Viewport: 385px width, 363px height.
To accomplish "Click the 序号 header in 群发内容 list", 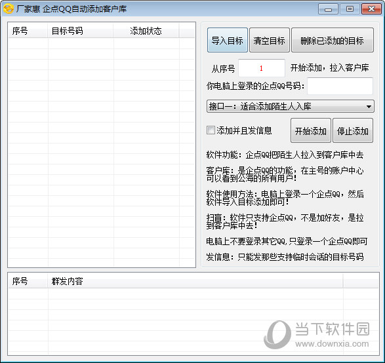I will point(28,281).
